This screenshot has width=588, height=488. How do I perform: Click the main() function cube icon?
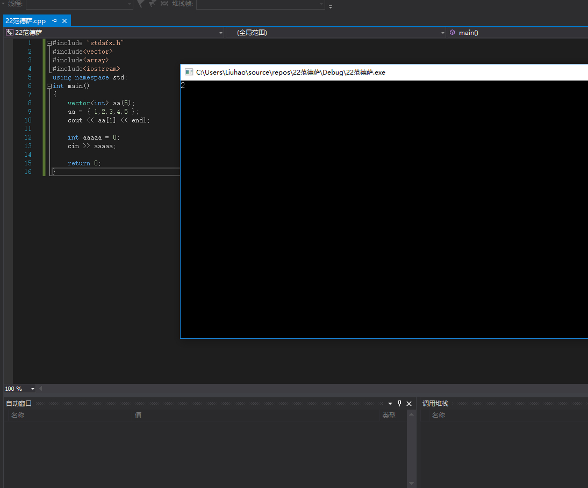[x=453, y=33]
